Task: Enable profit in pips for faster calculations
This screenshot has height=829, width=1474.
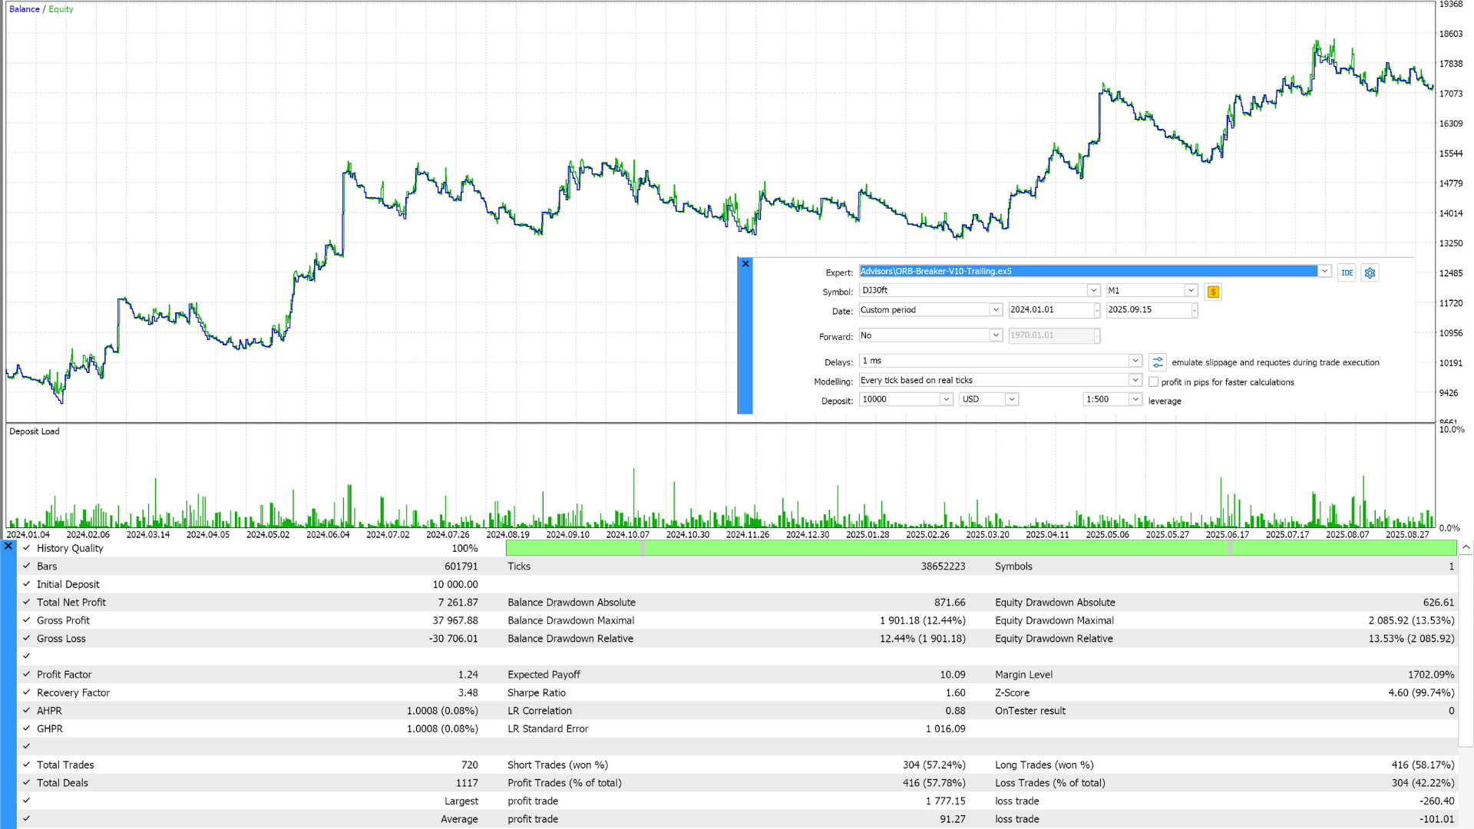Action: point(1153,381)
